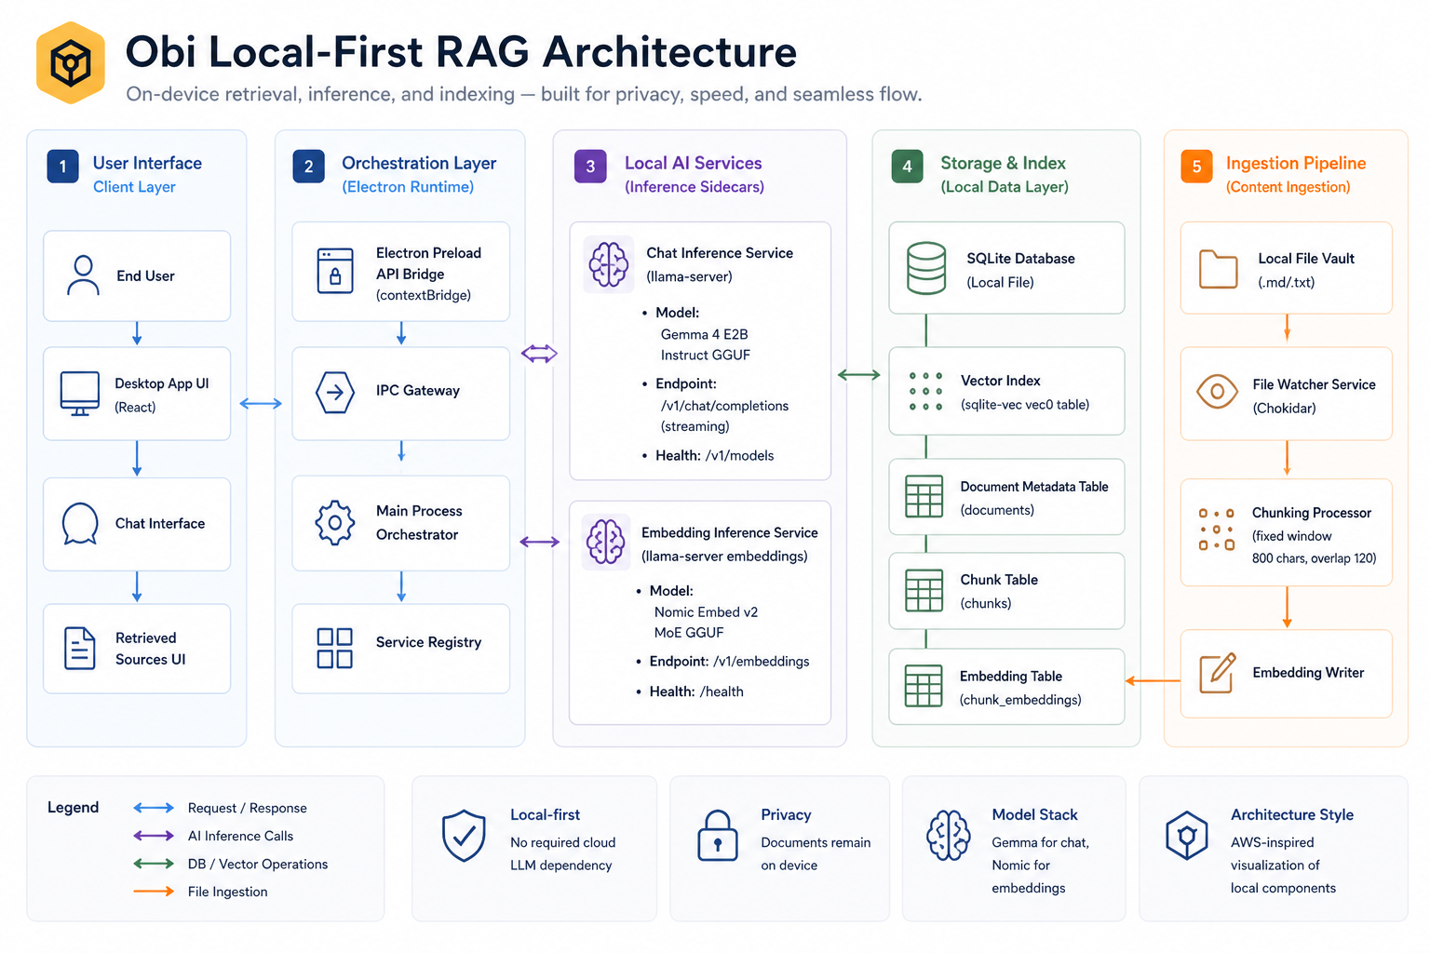Click the Embedding Inference Service brain icon
Screen dimensions: 1430x953
[606, 542]
